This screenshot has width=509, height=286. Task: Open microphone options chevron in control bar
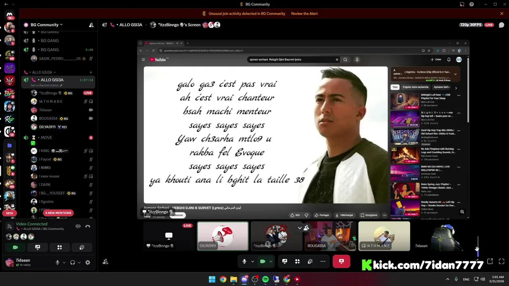point(252,261)
